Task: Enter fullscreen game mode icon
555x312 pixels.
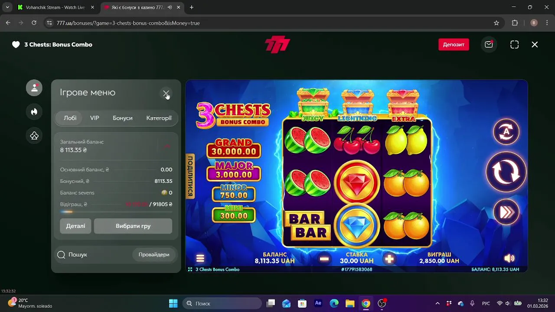Action: click(x=514, y=45)
